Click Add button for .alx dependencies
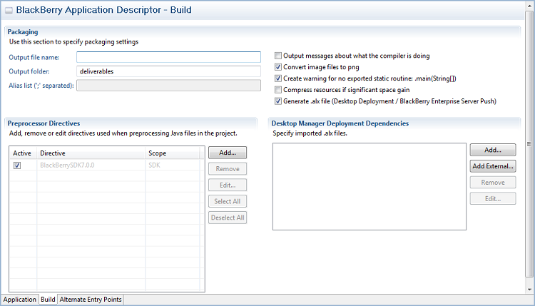This screenshot has width=535, height=306. [492, 150]
